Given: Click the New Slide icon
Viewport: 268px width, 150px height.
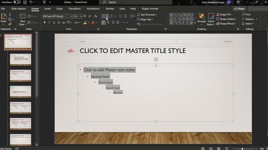Looking at the screenshot, I should point(22,16).
